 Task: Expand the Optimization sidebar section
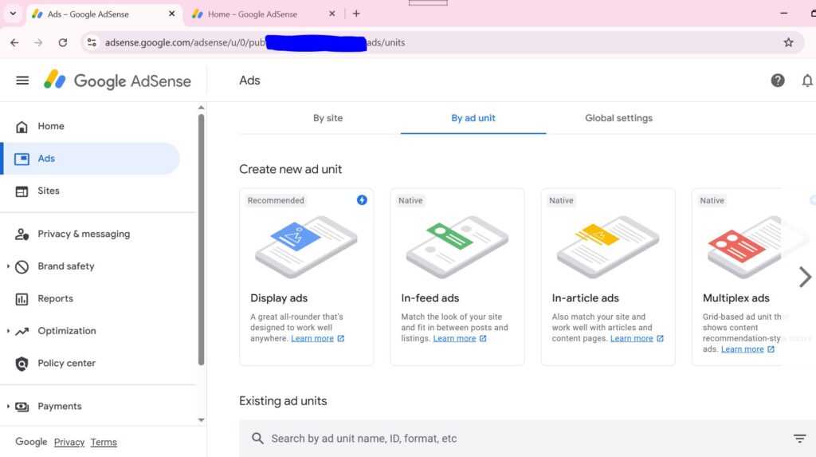point(66,331)
